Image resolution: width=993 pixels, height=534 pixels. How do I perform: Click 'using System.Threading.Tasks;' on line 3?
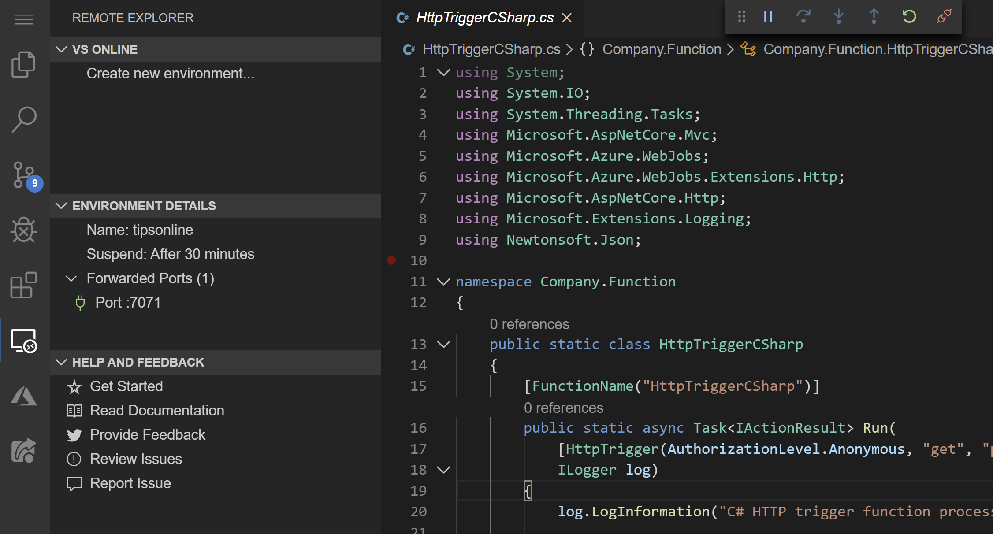(578, 114)
